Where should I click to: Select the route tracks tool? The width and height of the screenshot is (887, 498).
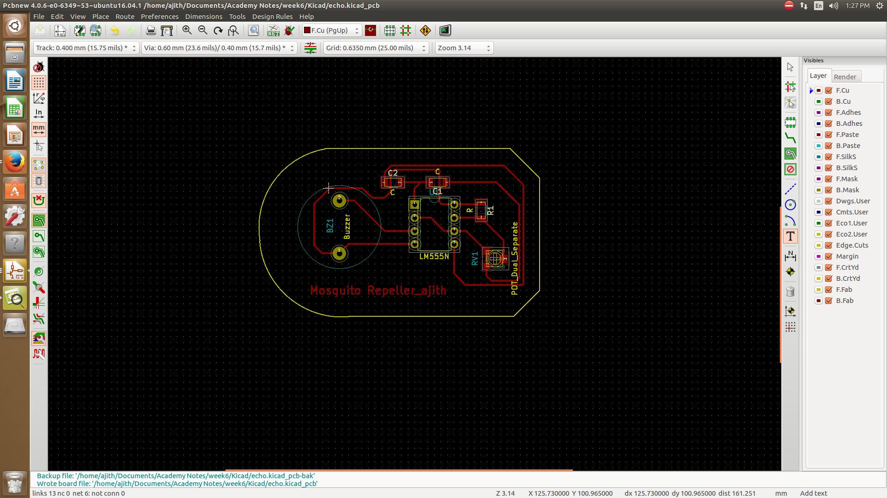790,138
